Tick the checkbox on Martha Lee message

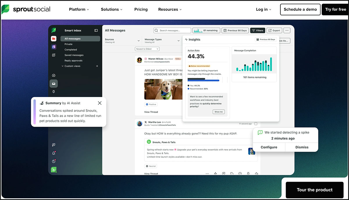(x=256, y=124)
